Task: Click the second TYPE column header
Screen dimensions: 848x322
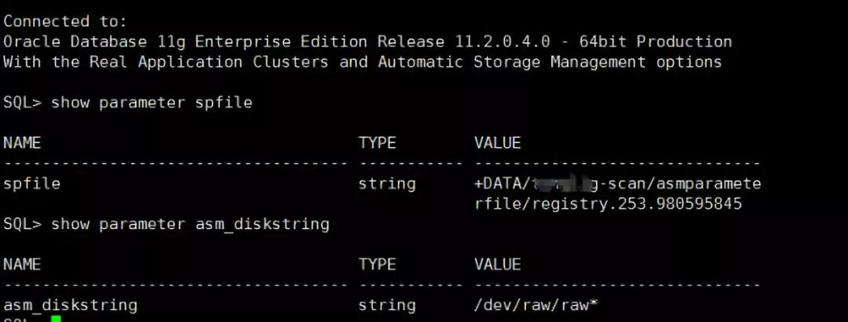Action: (377, 264)
